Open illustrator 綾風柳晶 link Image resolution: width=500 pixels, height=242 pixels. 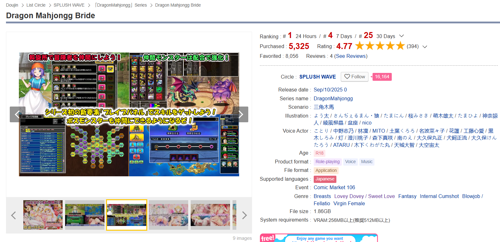[x=333, y=123]
